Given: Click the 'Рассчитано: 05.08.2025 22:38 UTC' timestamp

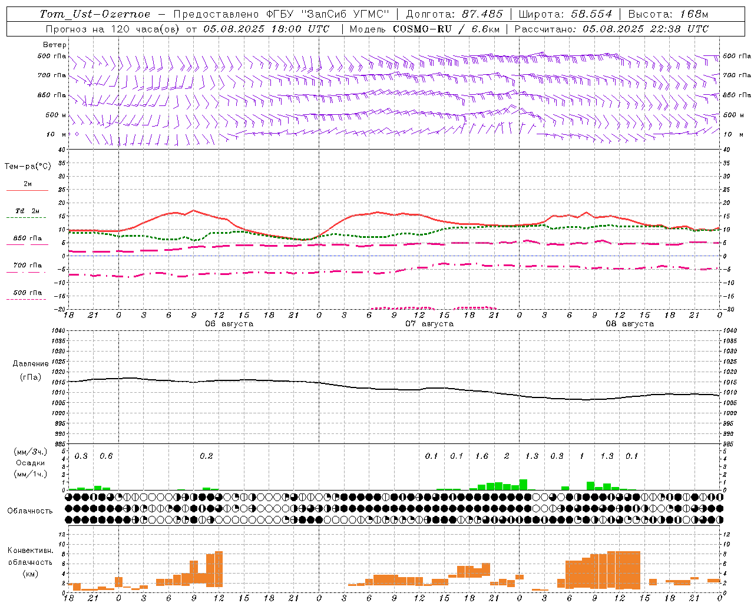Looking at the screenshot, I should click(x=611, y=29).
